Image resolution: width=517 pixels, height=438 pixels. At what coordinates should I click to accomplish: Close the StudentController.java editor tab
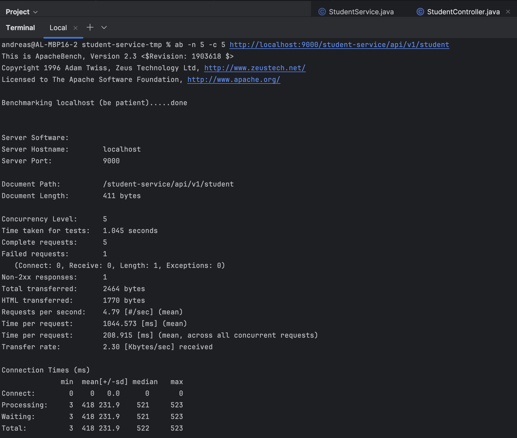(508, 12)
